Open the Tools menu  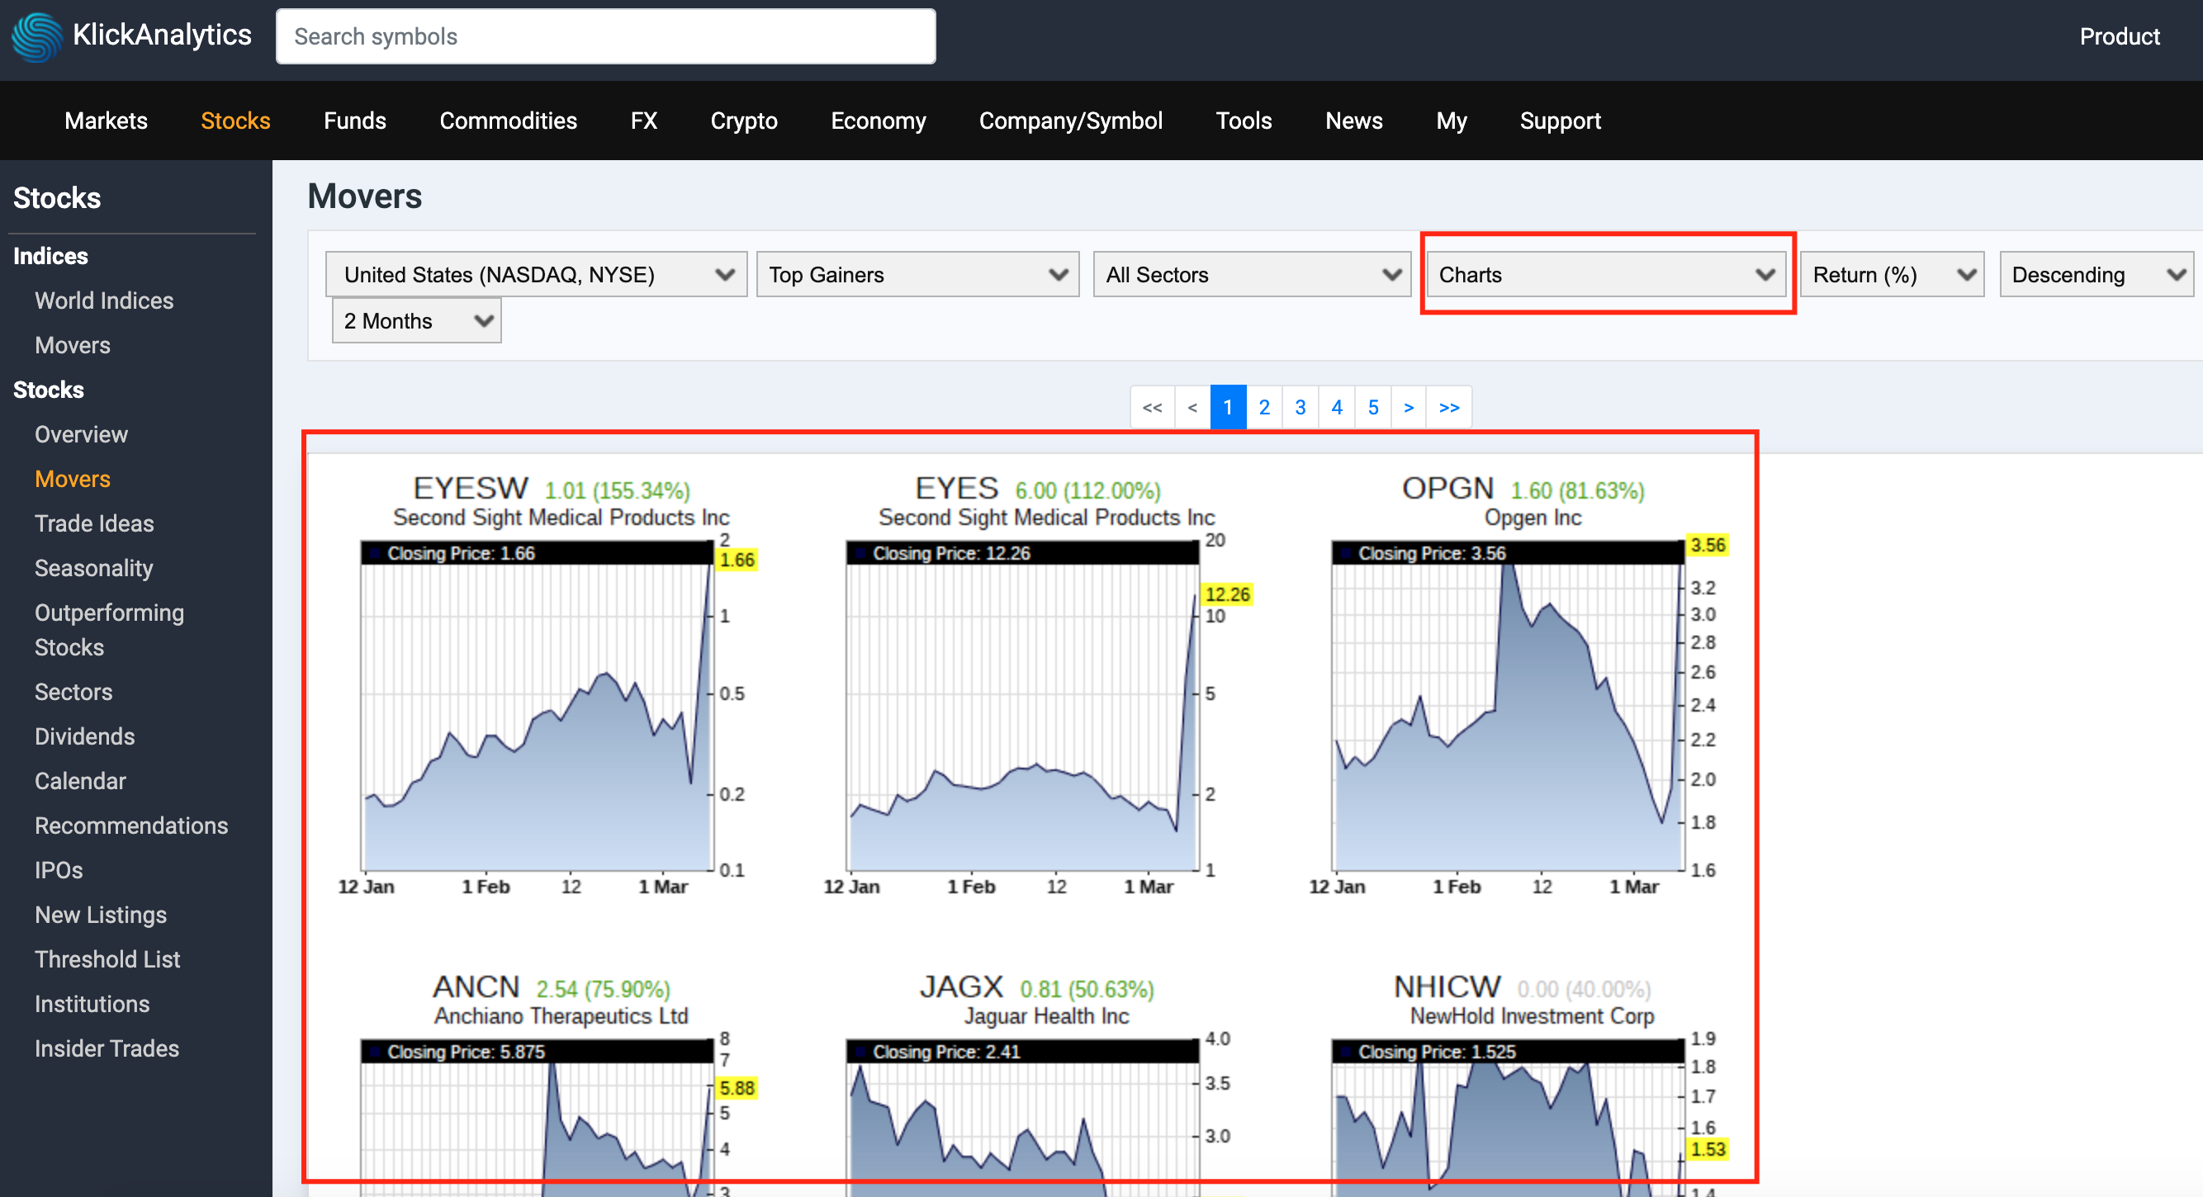pos(1244,121)
